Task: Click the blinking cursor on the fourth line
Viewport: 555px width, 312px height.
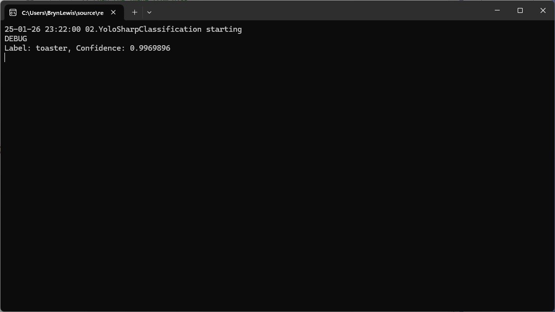Action: pos(5,58)
